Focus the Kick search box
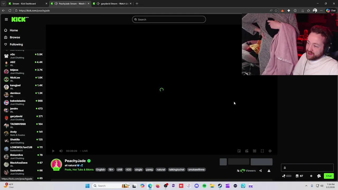The image size is (338, 190). (169, 19)
